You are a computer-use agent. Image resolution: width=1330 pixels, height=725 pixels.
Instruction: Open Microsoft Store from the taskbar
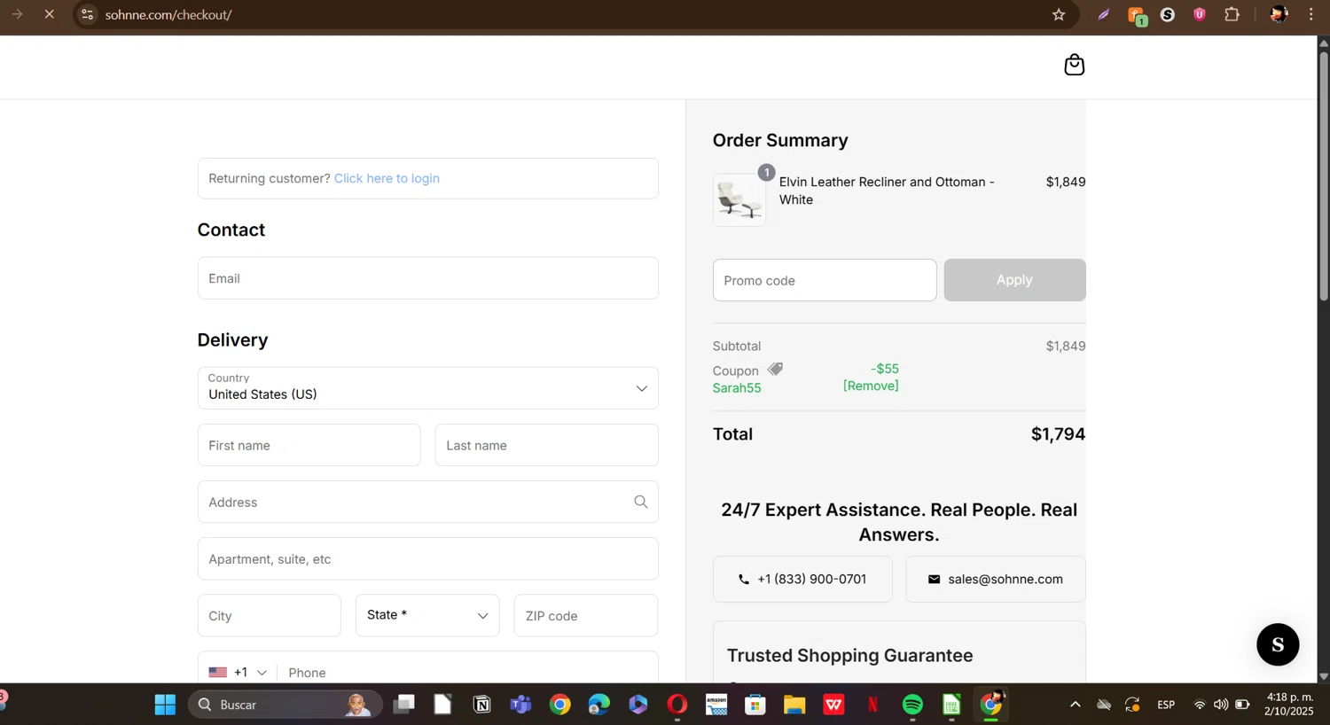[x=755, y=705]
